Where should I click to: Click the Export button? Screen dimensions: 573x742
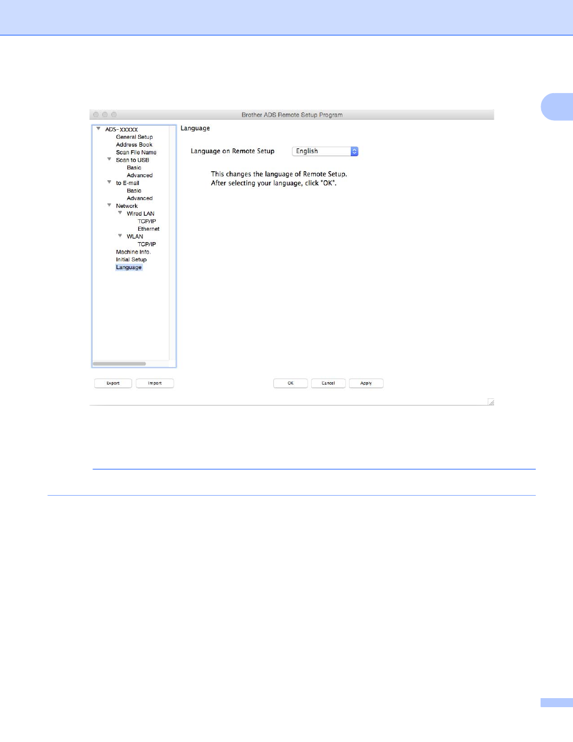113,383
